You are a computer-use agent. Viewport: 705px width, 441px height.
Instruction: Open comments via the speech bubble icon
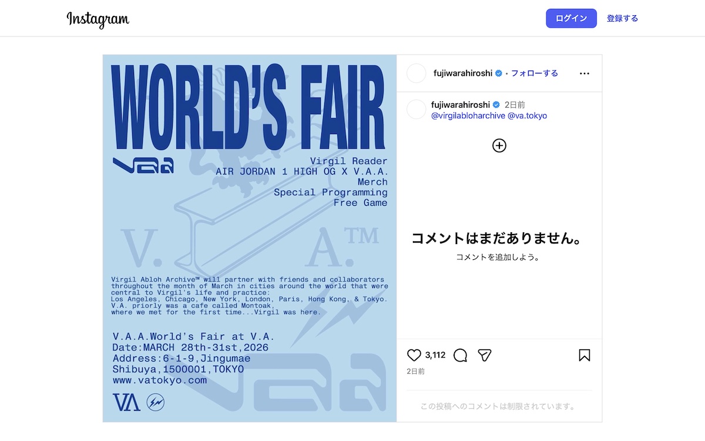tap(461, 355)
